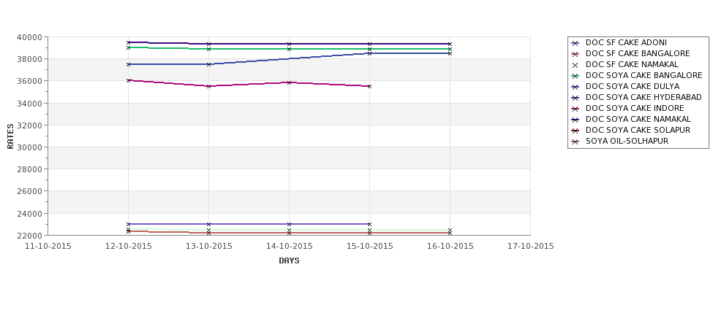Select the DOC SOYA CAKE NAMAKAL legend label
The height and width of the screenshot is (313, 713).
[x=638, y=120]
